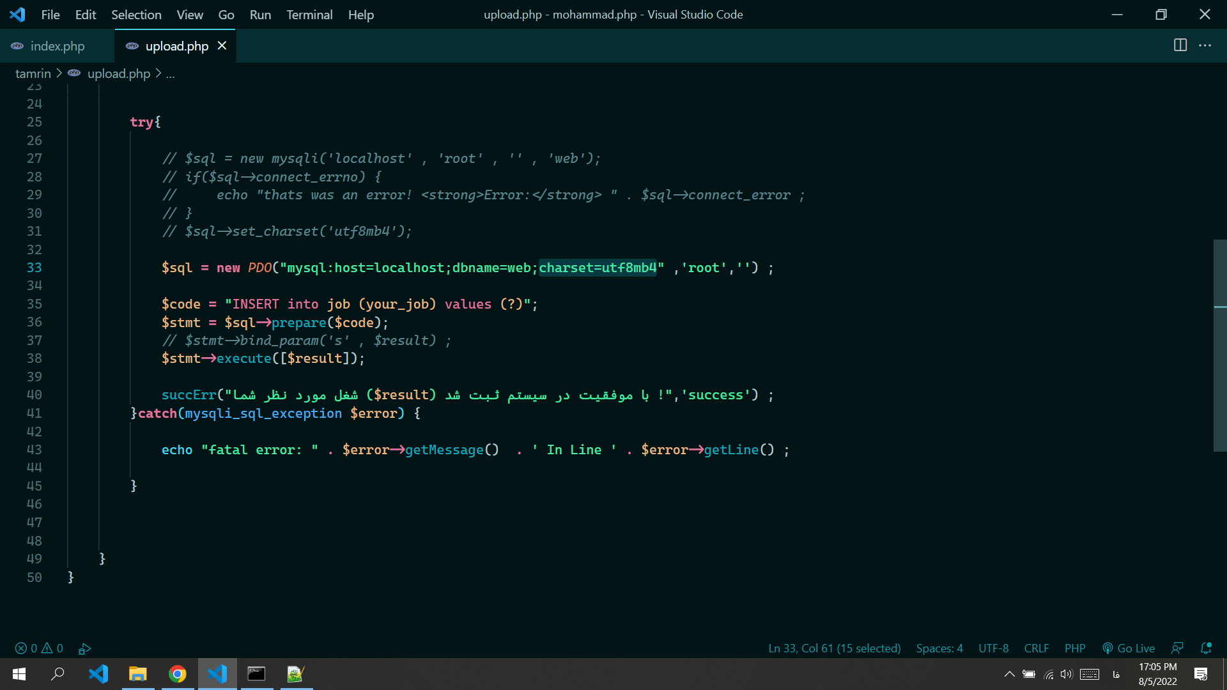Change file encoding UTF-8
Image resolution: width=1227 pixels, height=690 pixels.
[x=994, y=648]
